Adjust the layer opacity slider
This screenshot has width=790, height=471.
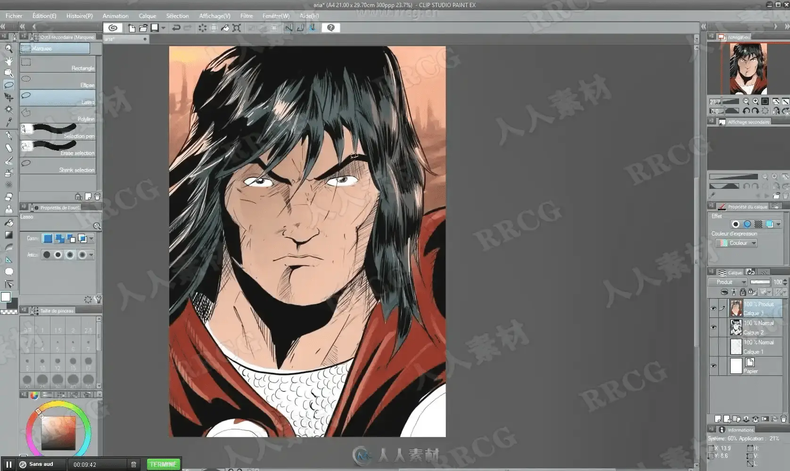[760, 282]
